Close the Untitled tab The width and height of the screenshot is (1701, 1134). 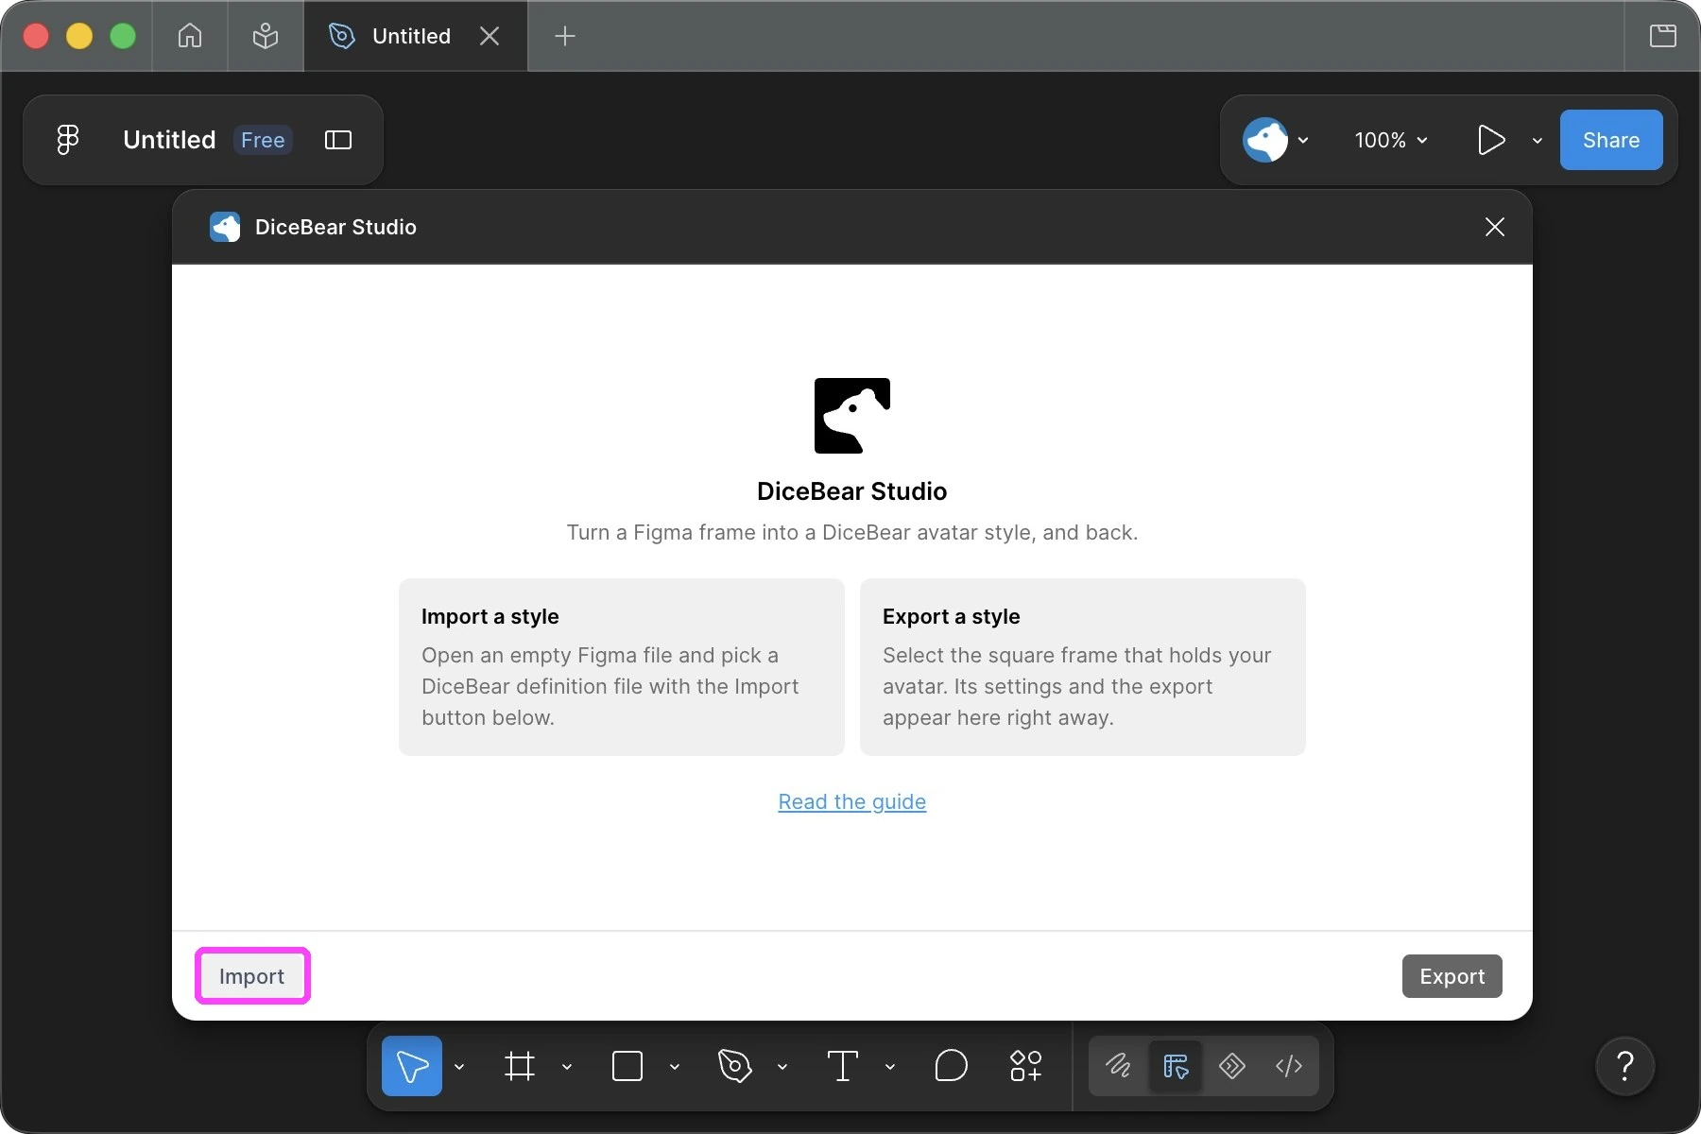490,36
